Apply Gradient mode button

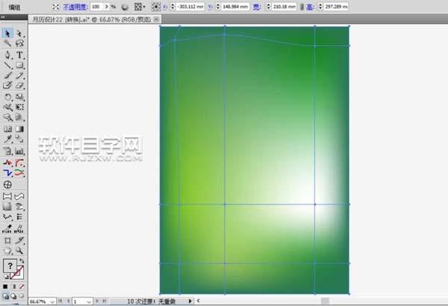[x=13, y=287]
